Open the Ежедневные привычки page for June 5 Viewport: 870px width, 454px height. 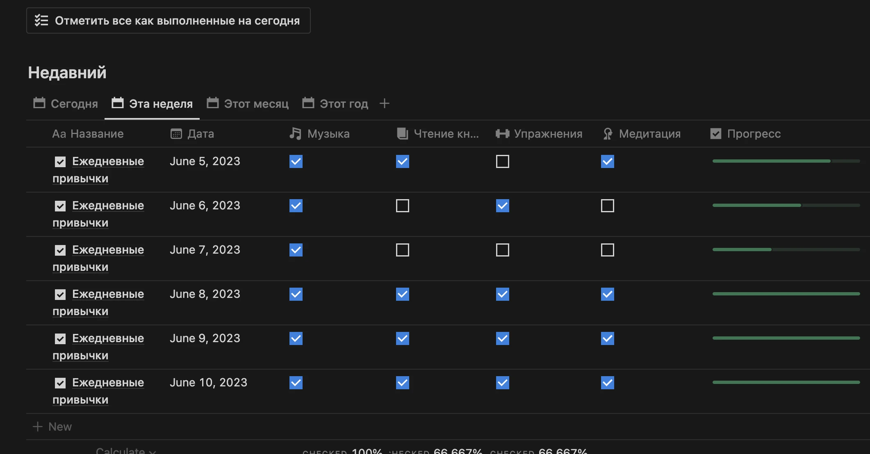click(98, 170)
